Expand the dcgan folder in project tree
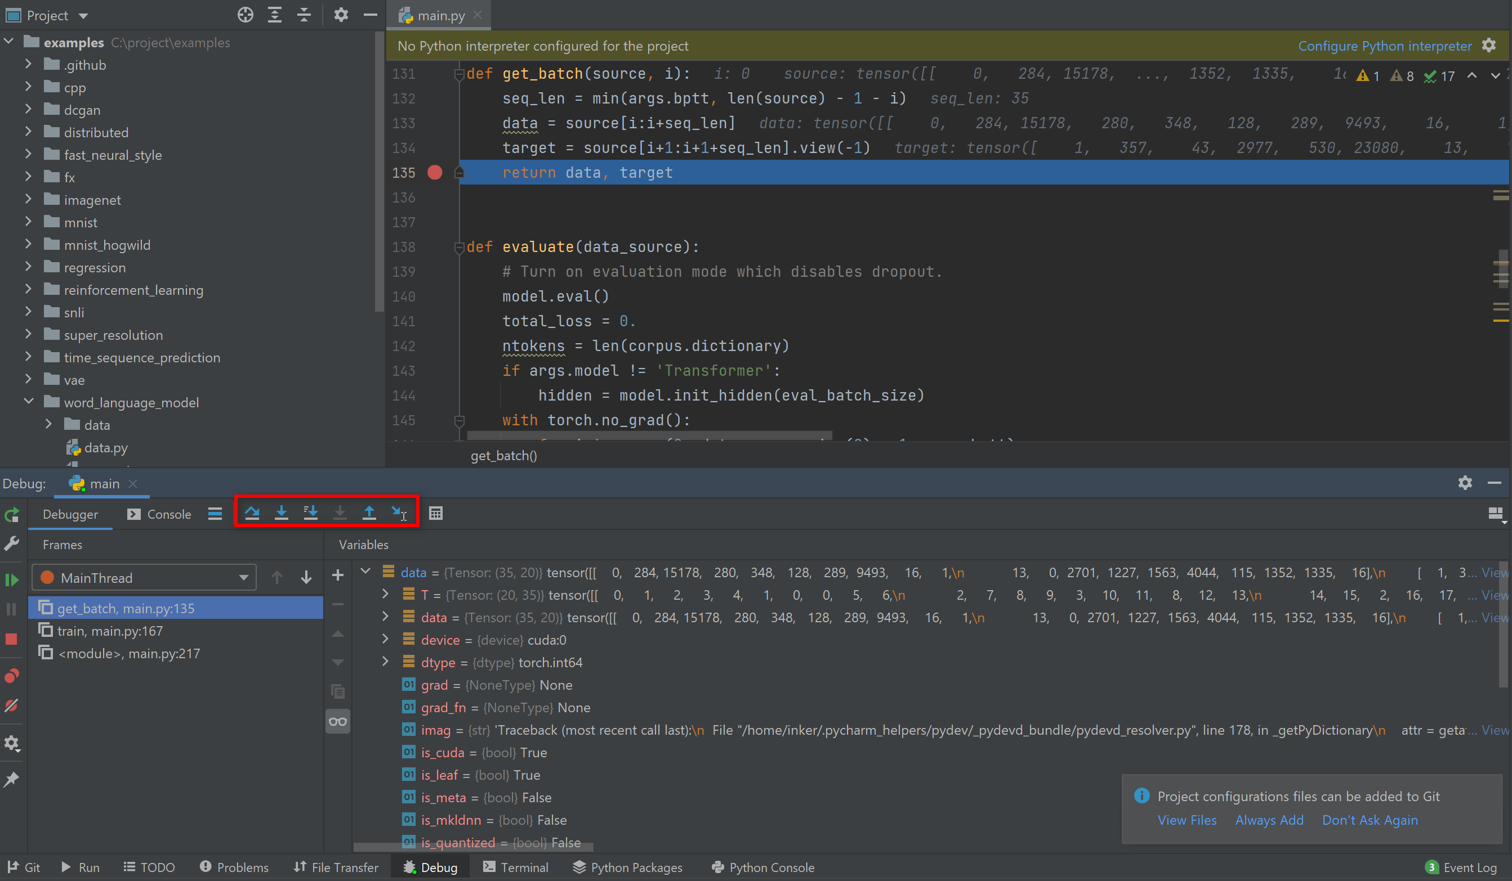The image size is (1512, 881). 28,109
